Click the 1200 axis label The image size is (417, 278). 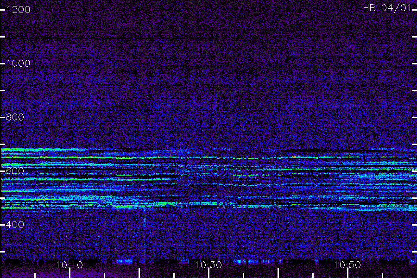(x=18, y=10)
